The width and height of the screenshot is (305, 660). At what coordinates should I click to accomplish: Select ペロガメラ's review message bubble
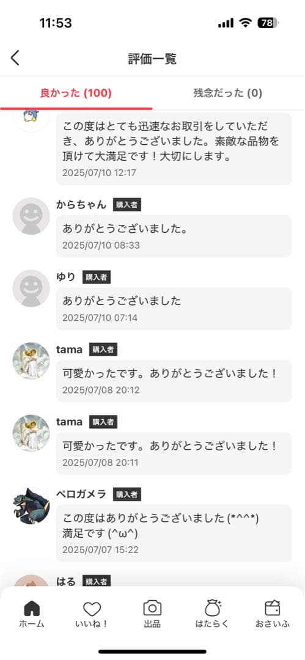coord(174,533)
